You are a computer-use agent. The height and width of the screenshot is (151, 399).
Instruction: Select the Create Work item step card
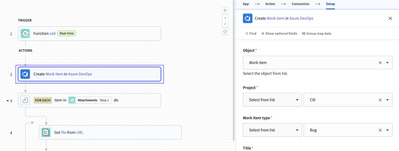pos(89,74)
